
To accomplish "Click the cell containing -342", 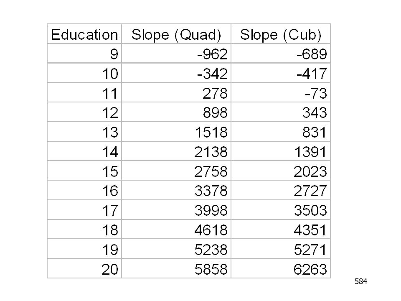I will pyautogui.click(x=176, y=73).
